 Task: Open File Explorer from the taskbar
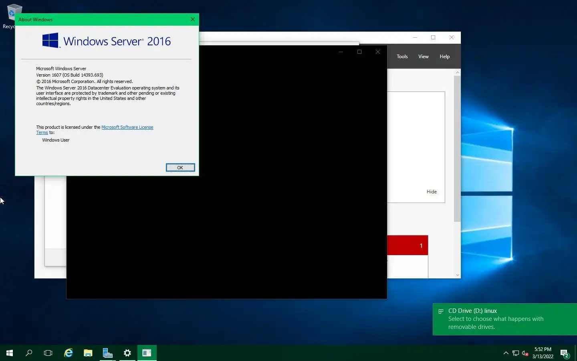[x=88, y=353]
